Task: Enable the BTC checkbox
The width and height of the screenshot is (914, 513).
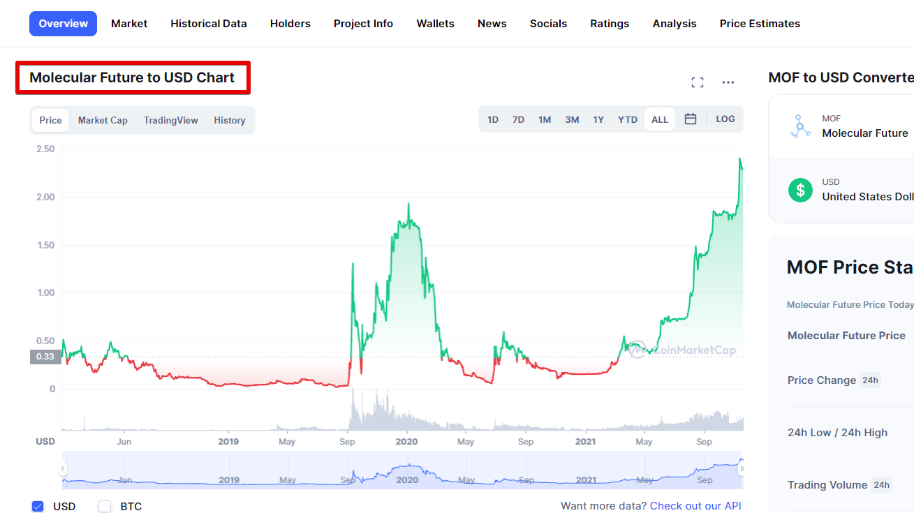Action: point(105,506)
